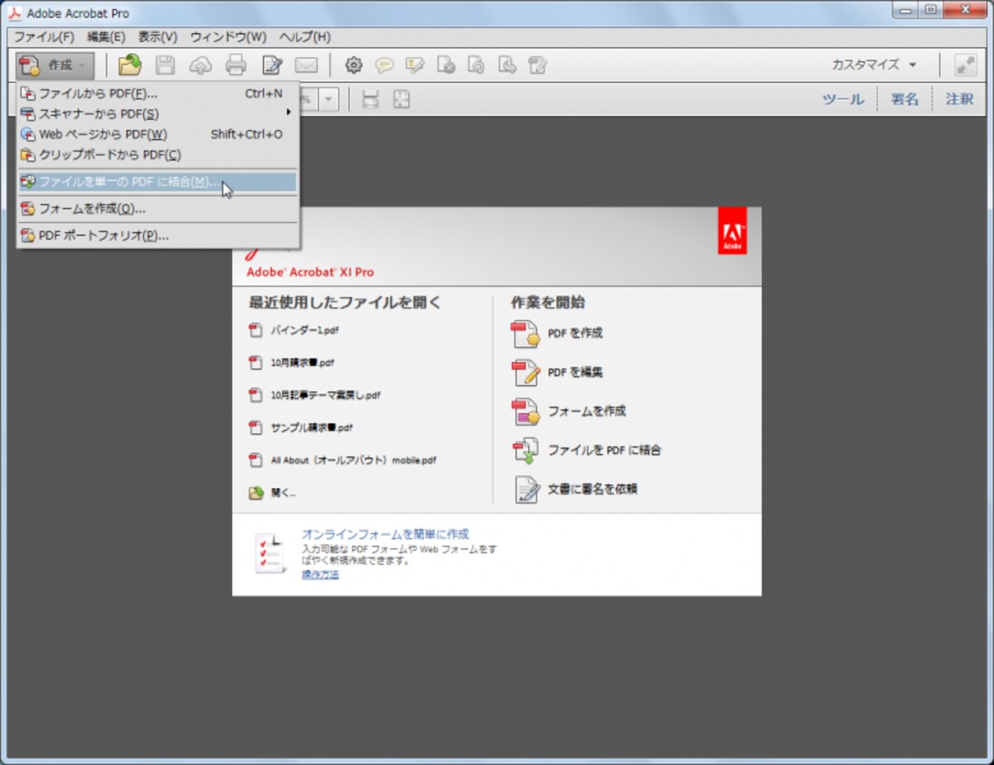
Task: Click the 開く... link in the recent files list
Action: [283, 493]
